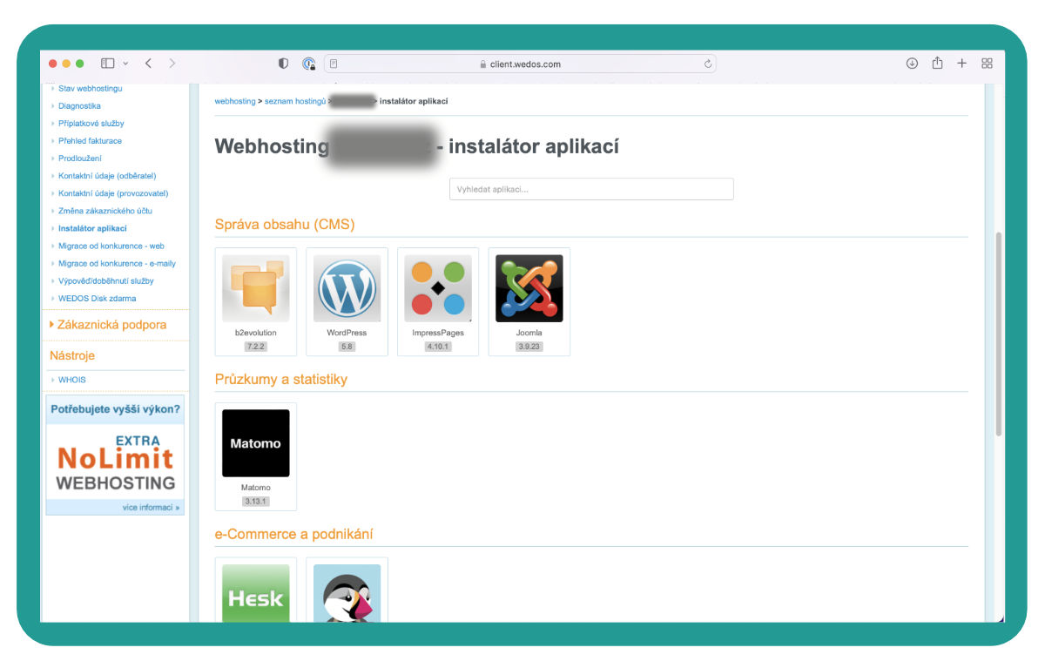This screenshot has width=1045, height=661.
Task: Go to the webhosting breadcrumb link
Action: [x=235, y=102]
